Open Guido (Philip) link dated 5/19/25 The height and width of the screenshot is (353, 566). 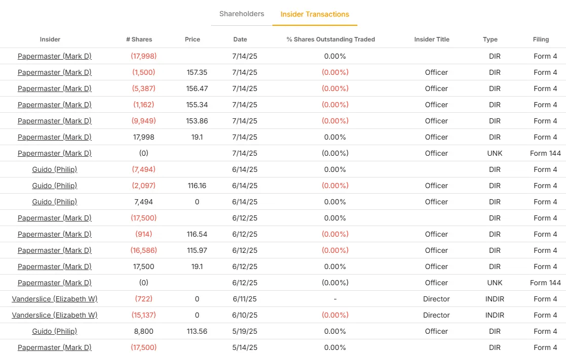click(55, 331)
